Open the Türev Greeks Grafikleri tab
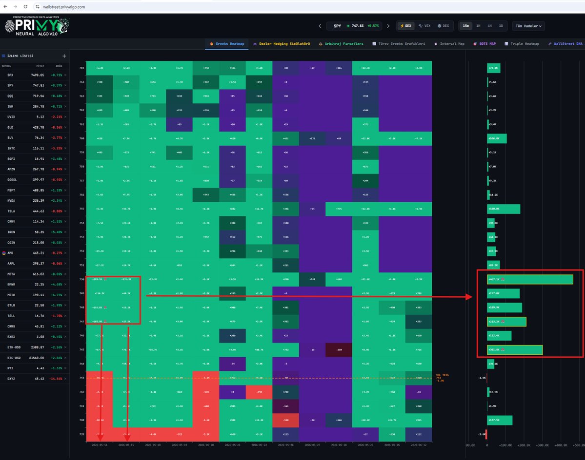 399,44
